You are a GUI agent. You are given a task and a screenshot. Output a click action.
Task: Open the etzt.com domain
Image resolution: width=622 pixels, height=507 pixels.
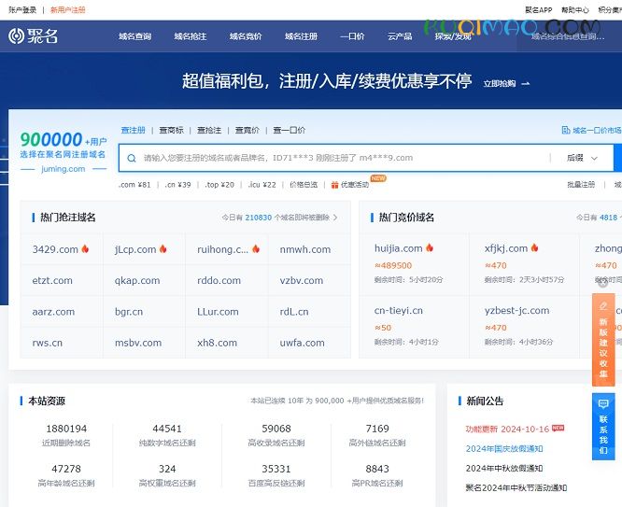[x=52, y=280]
